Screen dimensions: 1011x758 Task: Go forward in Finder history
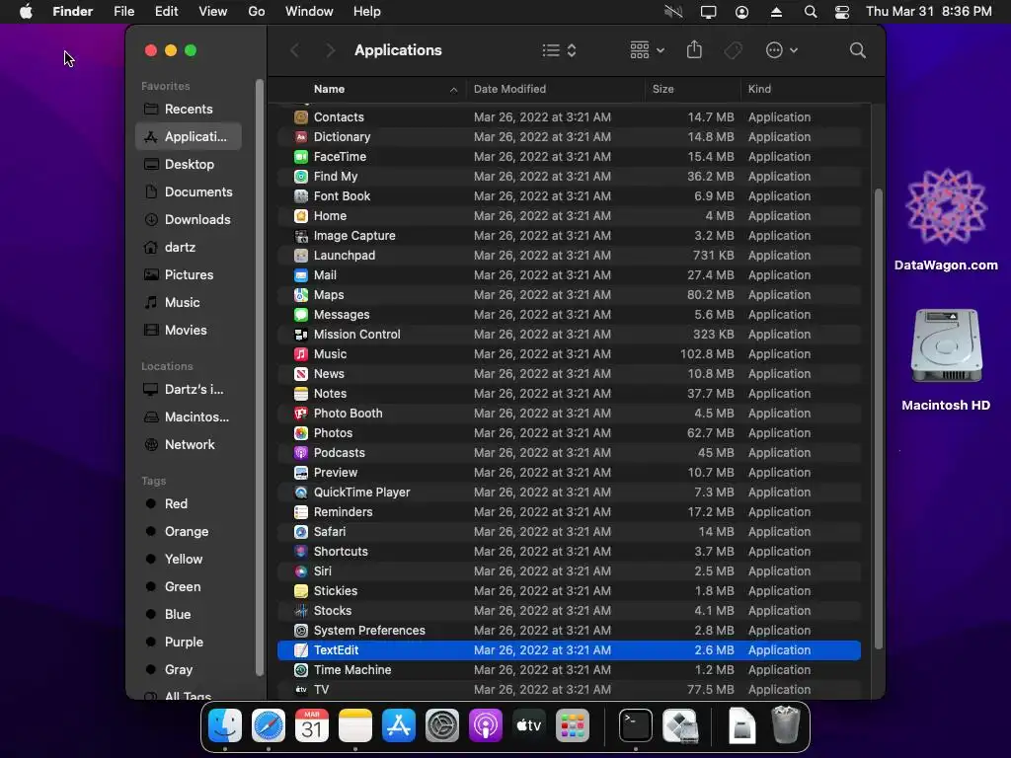(330, 50)
